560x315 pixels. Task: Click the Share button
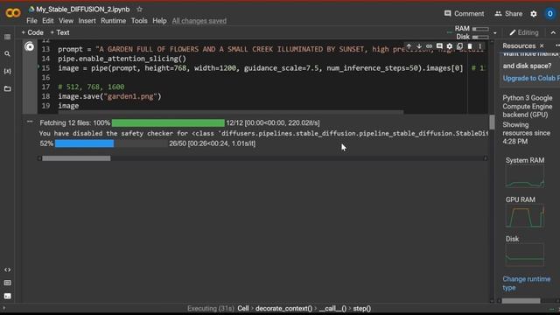(x=508, y=14)
